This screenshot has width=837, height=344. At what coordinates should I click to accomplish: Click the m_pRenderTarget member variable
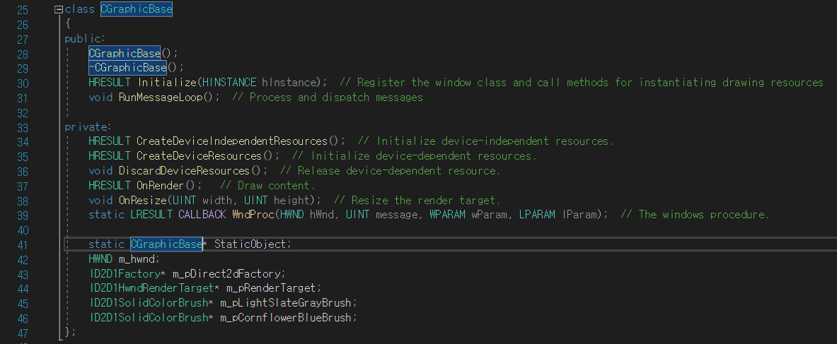(271, 288)
